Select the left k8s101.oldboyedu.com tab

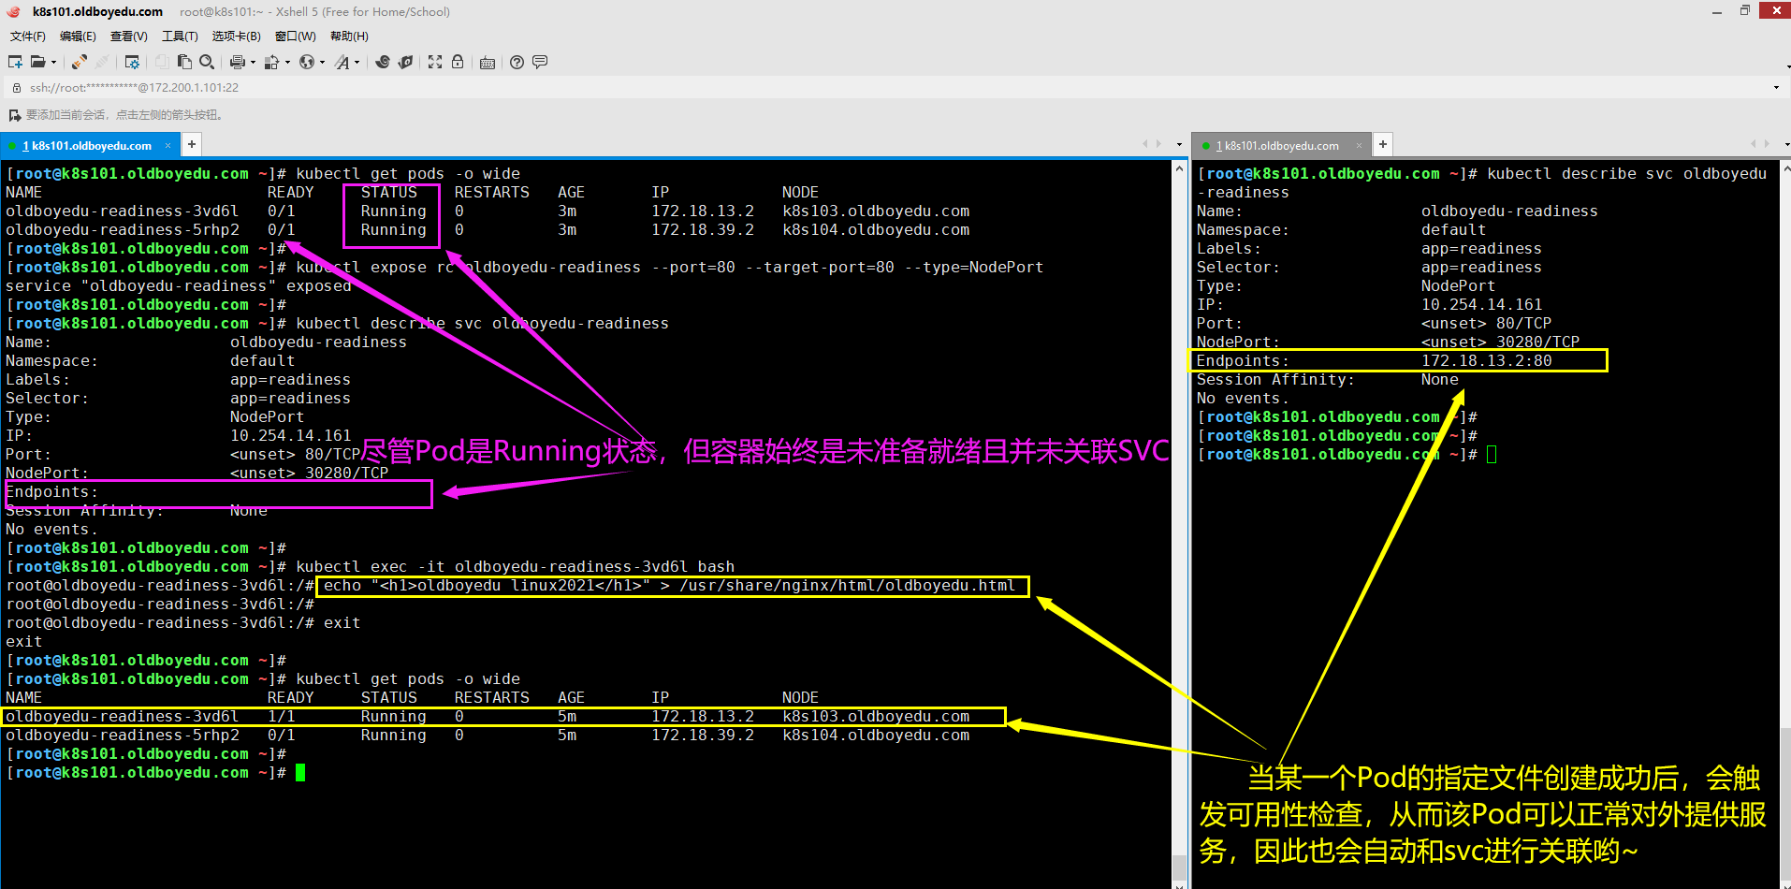point(89,145)
